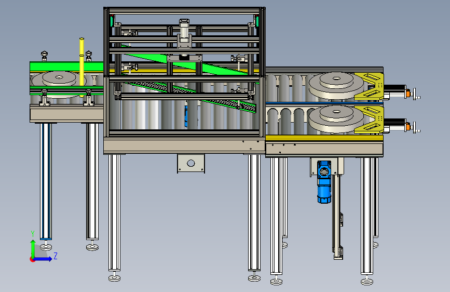Click the "Z" axis label text

pyautogui.click(x=56, y=256)
